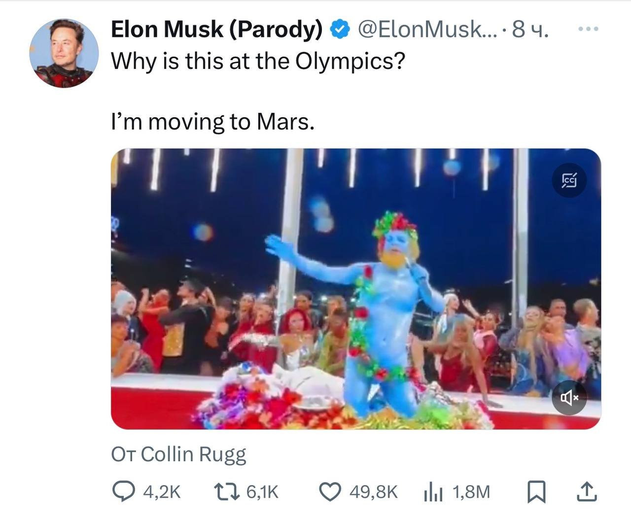This screenshot has width=631, height=515.
Task: Unmute the video sound
Action: click(569, 397)
